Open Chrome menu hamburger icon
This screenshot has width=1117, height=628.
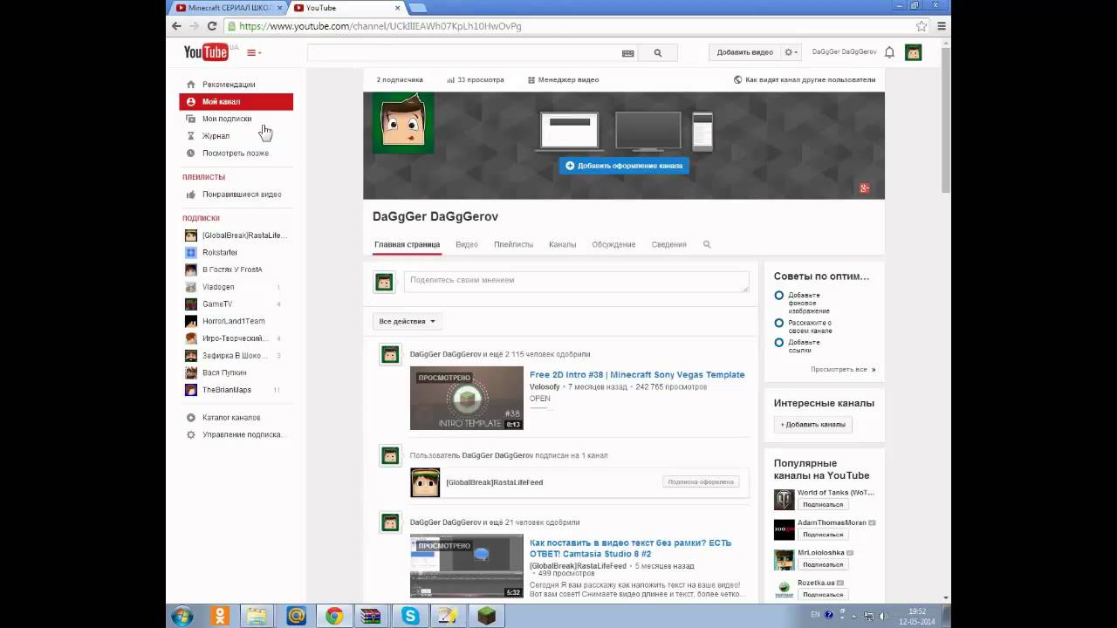click(x=942, y=26)
